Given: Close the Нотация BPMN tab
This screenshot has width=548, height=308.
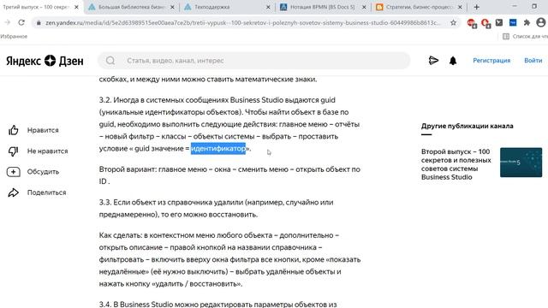Looking at the screenshot, I should (x=364, y=7).
